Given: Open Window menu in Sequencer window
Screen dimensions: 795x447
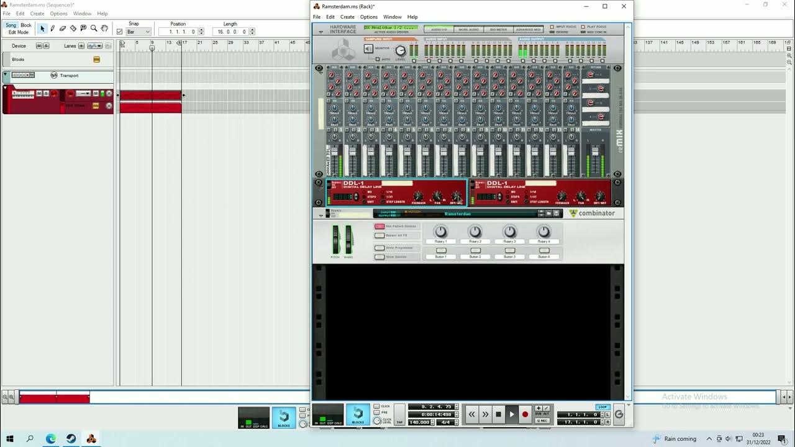Looking at the screenshot, I should [x=82, y=14].
